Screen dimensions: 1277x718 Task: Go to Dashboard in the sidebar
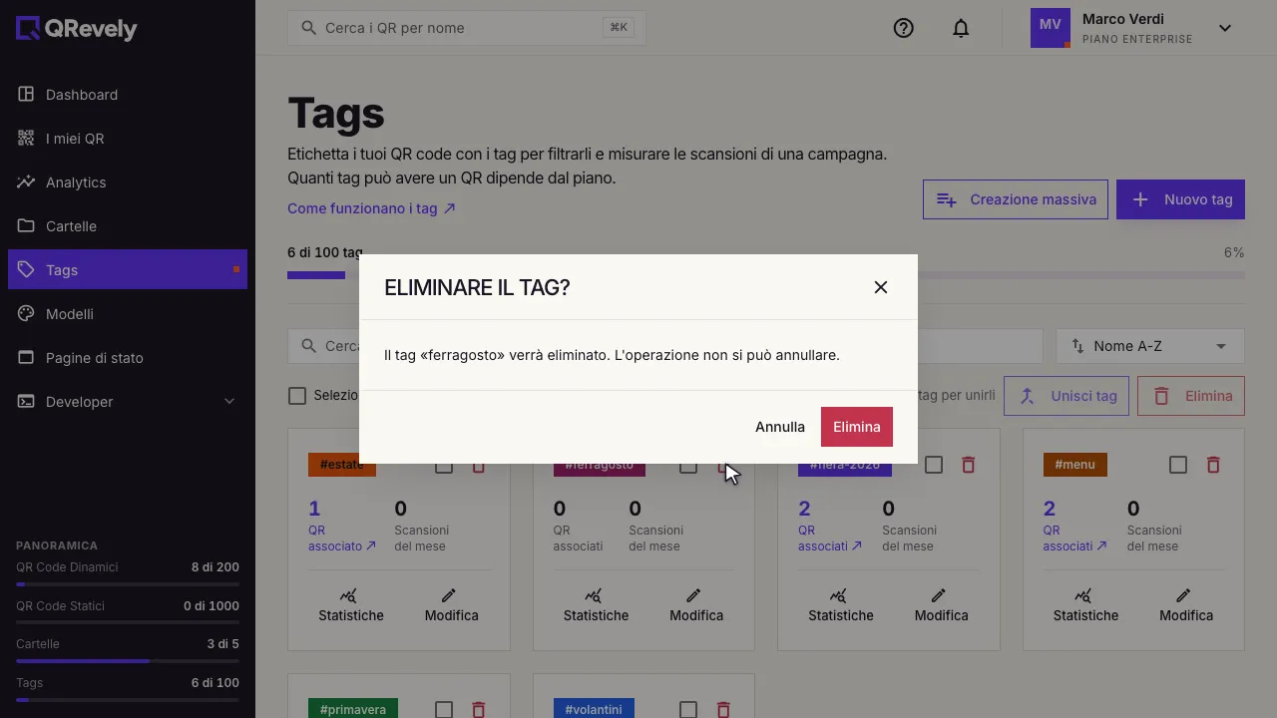coord(128,95)
